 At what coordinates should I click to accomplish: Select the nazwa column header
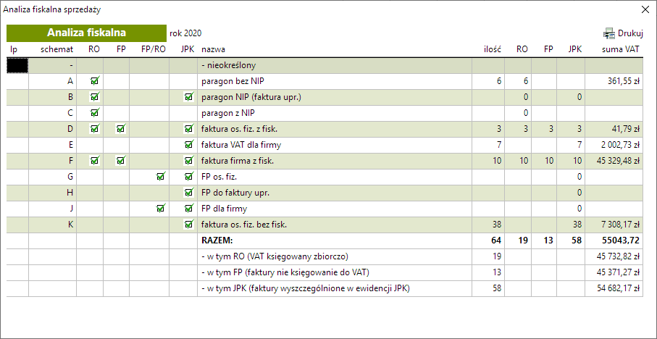213,49
